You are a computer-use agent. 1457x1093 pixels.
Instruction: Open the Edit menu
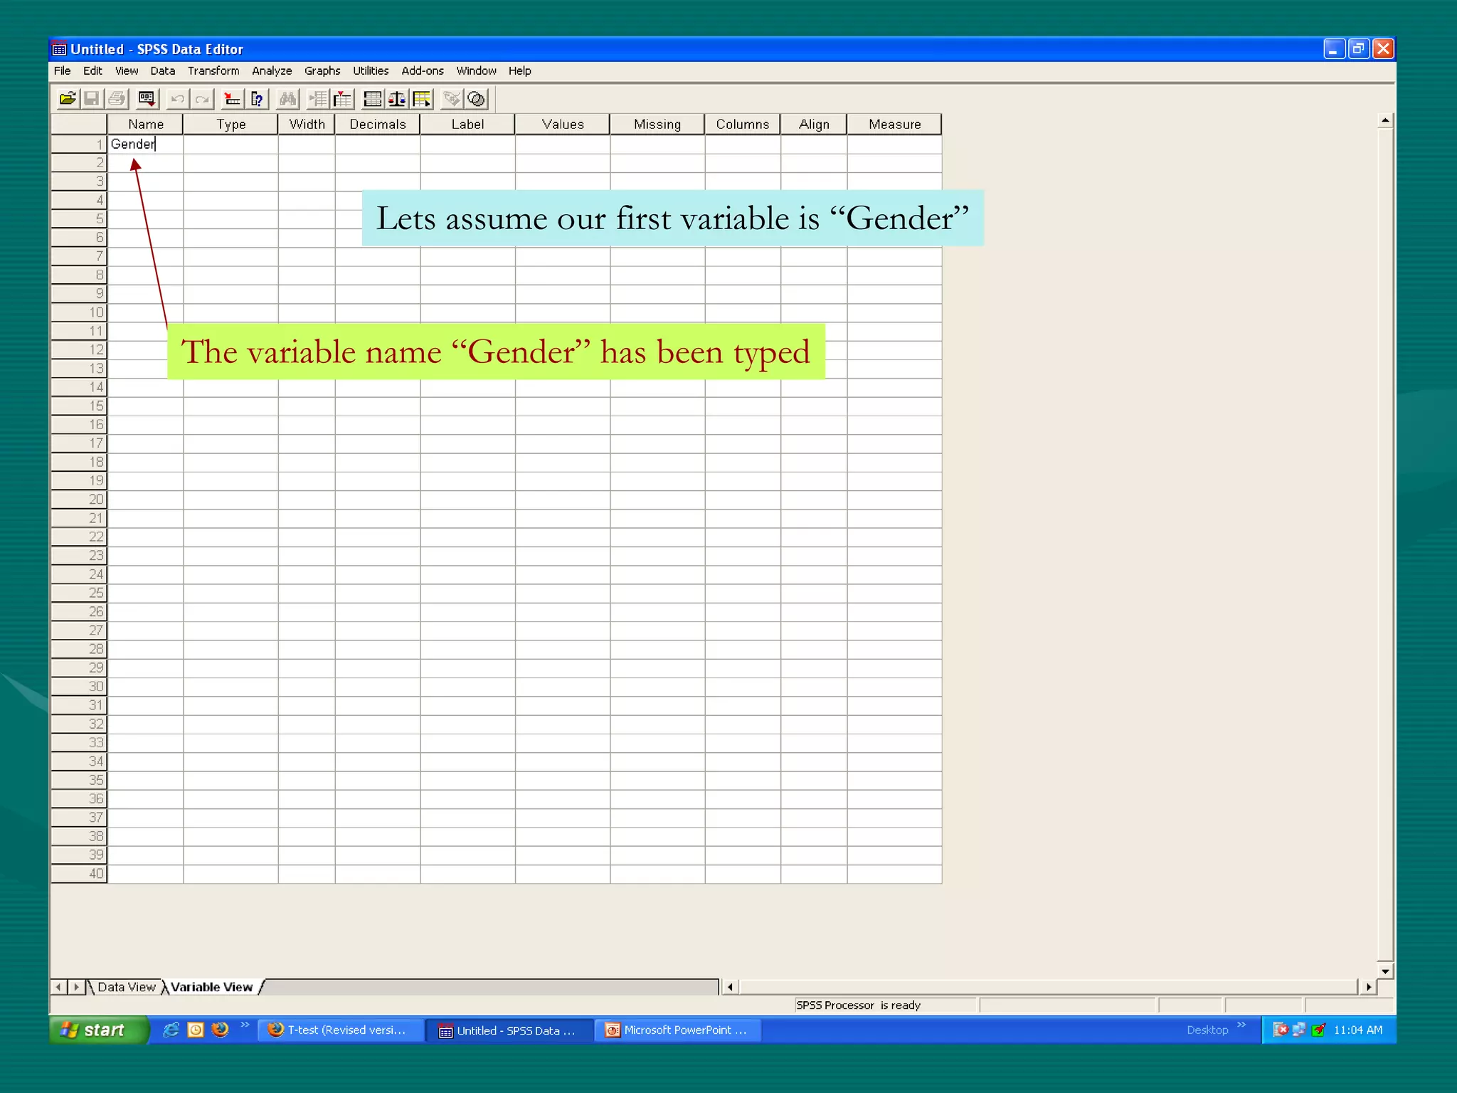click(x=92, y=70)
